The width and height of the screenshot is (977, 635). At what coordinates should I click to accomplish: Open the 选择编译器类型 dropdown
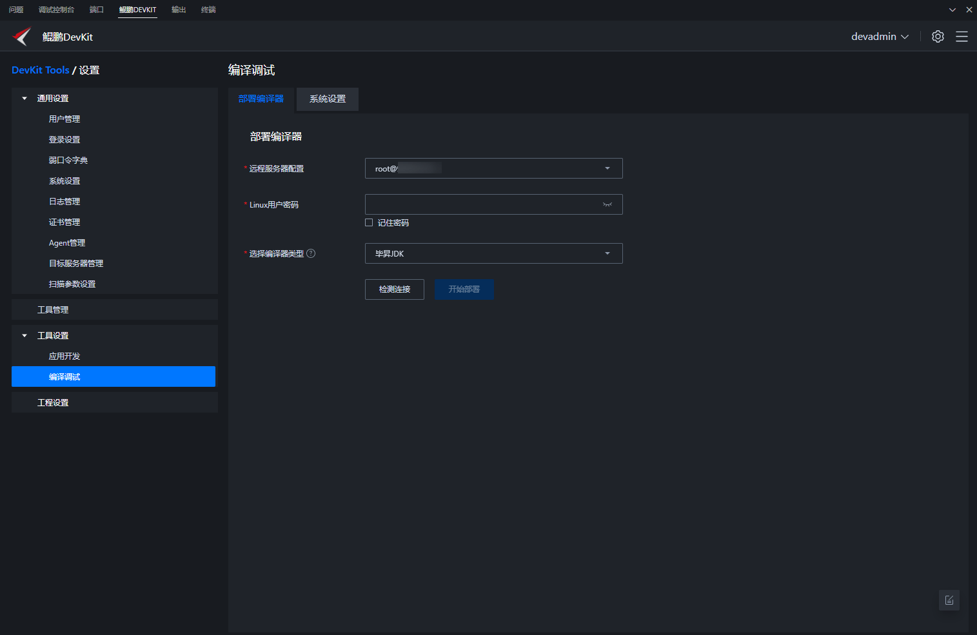(x=494, y=253)
